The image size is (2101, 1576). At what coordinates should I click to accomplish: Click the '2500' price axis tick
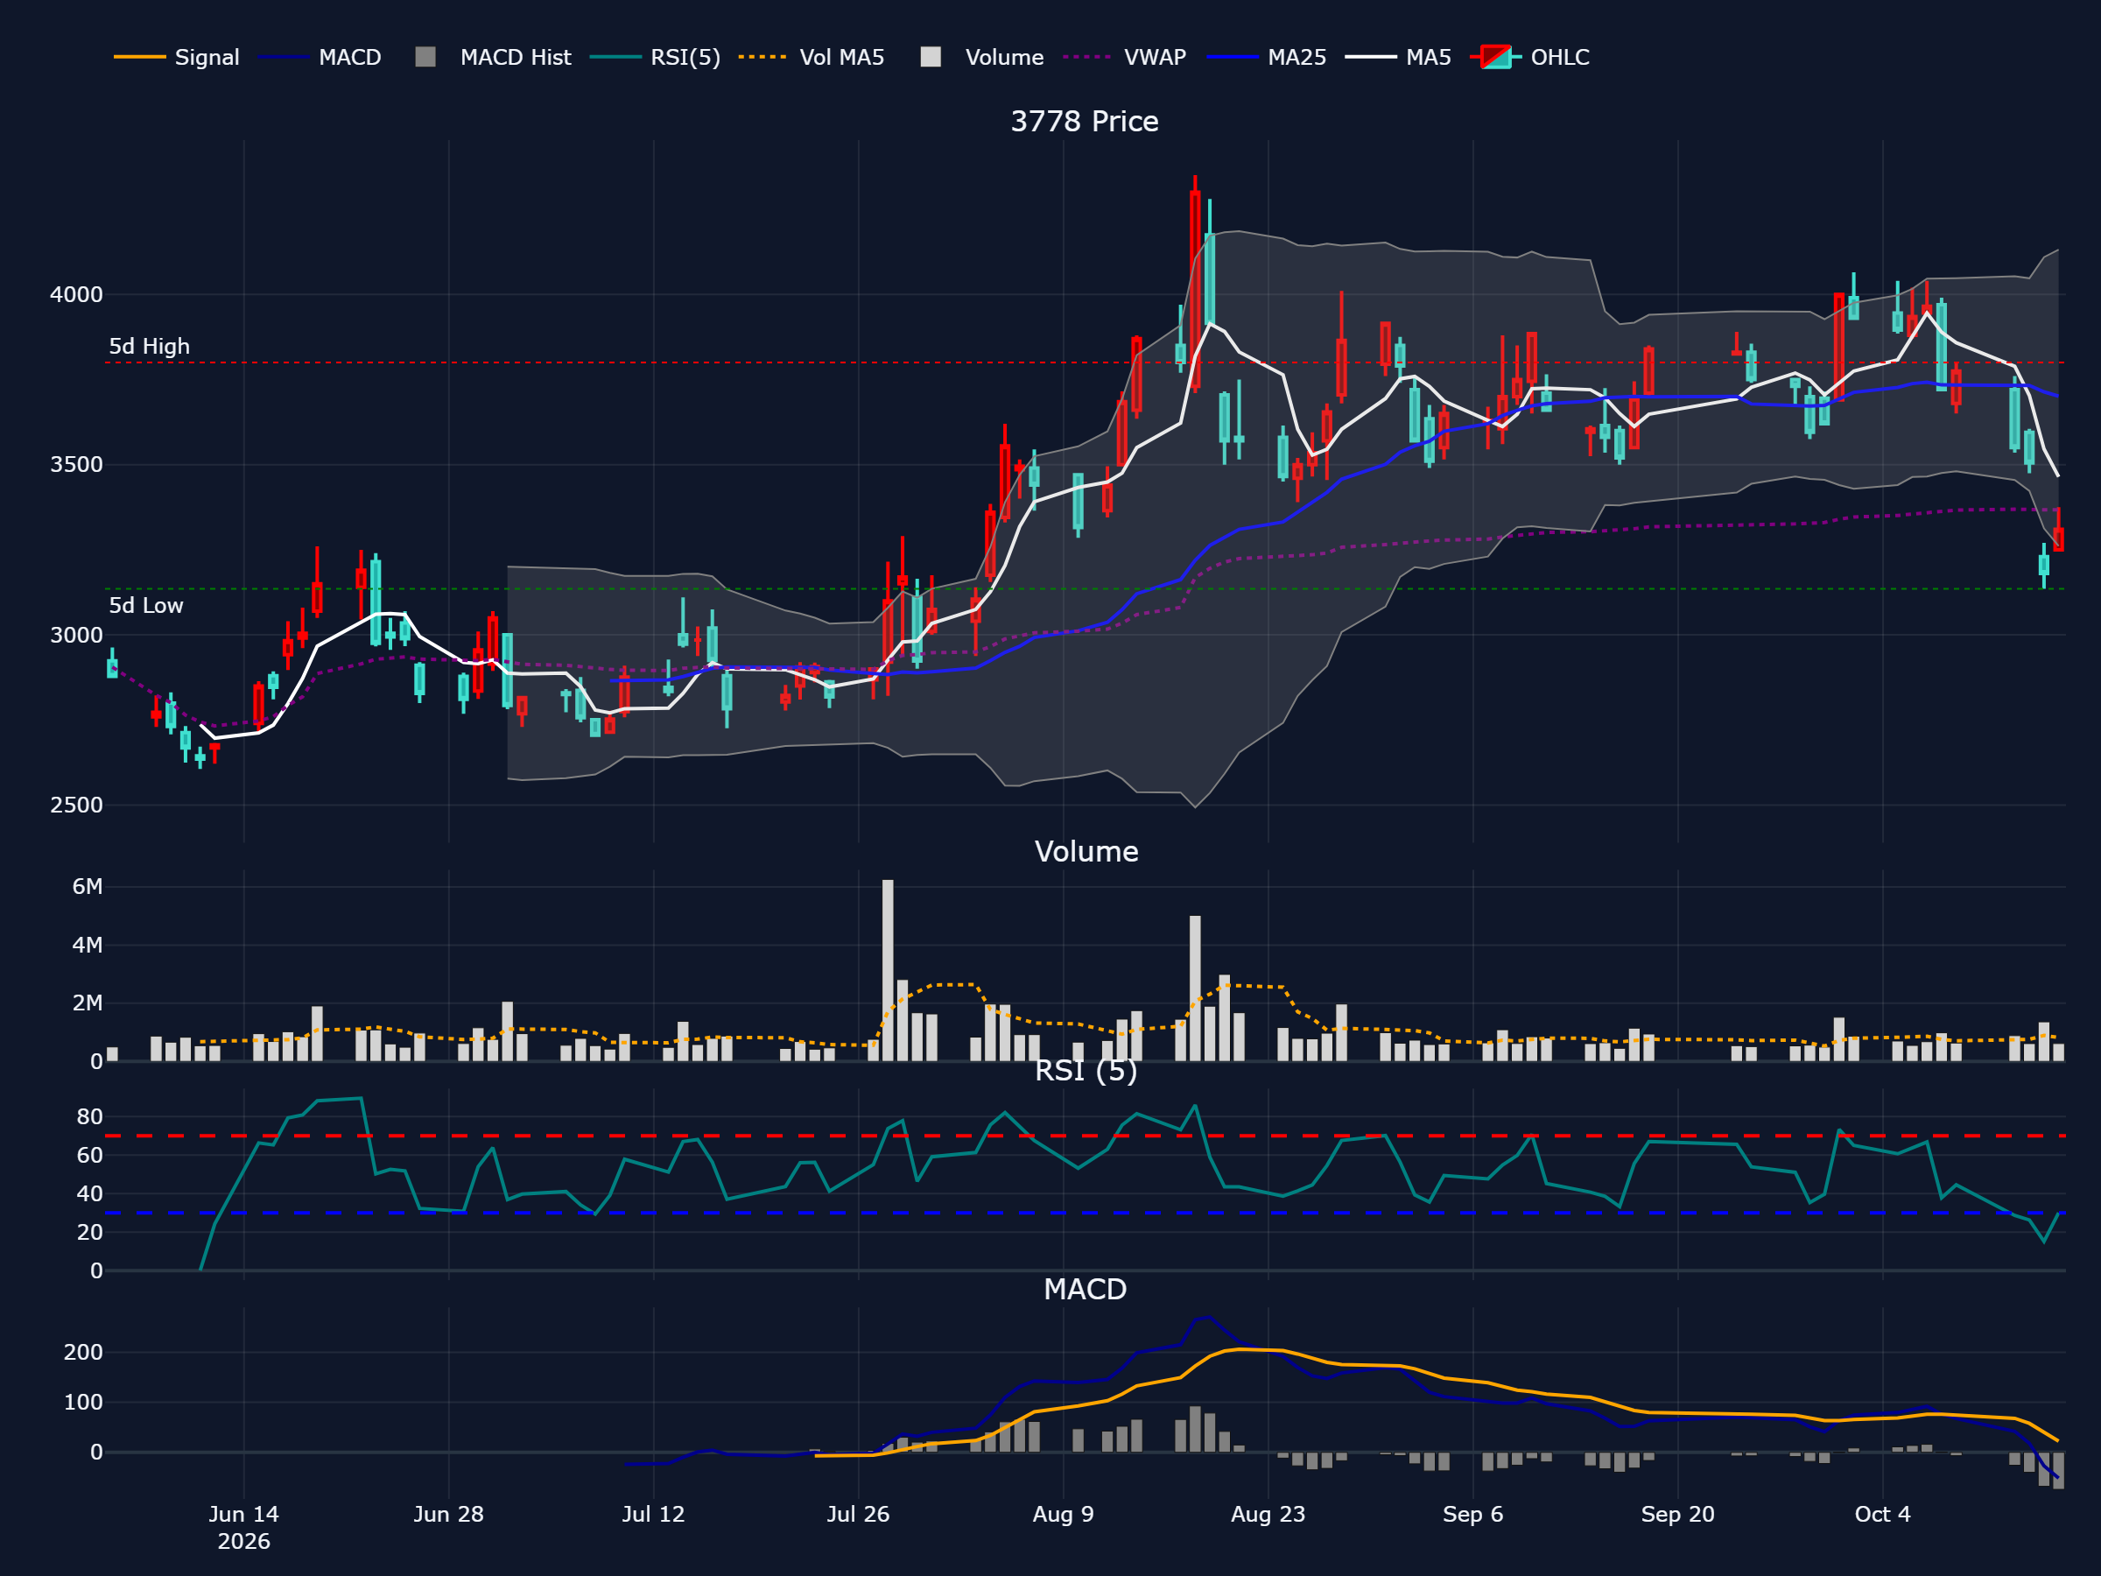coord(76,806)
